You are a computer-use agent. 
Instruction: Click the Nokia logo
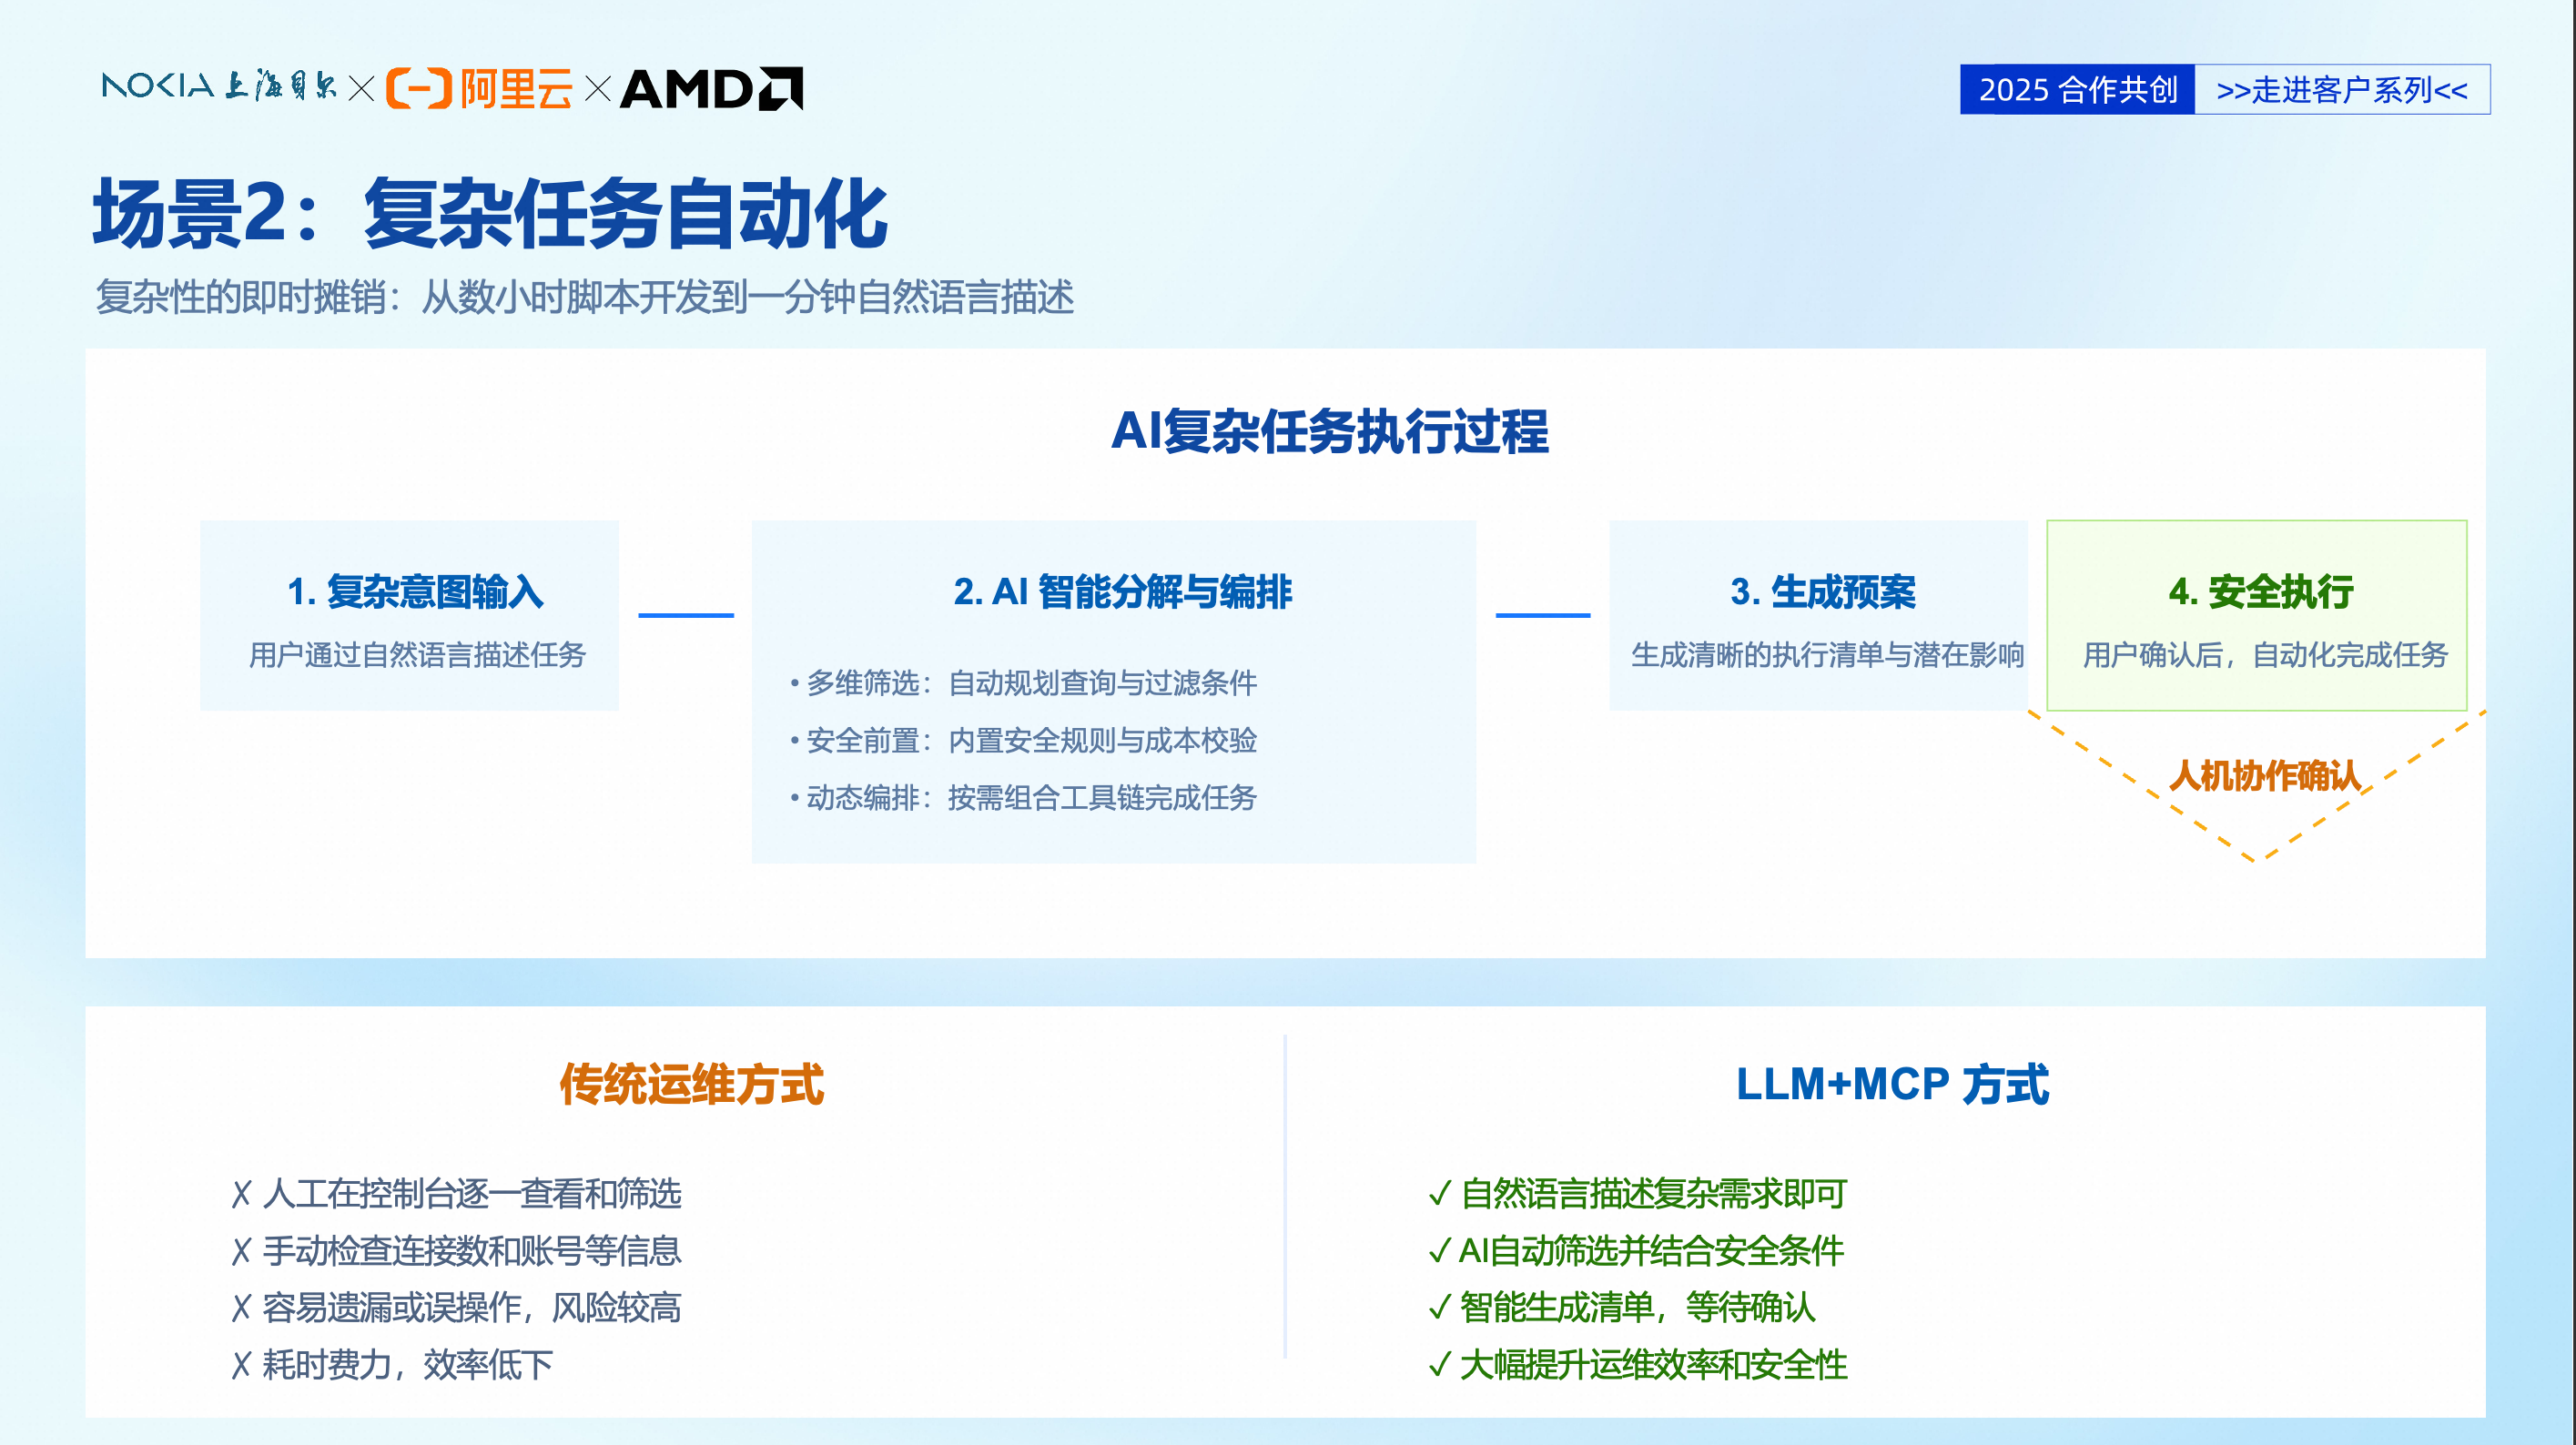point(158,87)
